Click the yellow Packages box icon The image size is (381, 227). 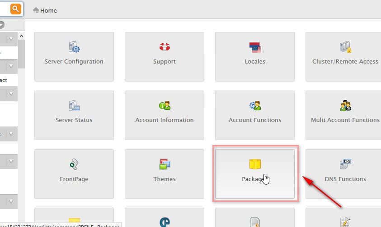pyautogui.click(x=255, y=164)
